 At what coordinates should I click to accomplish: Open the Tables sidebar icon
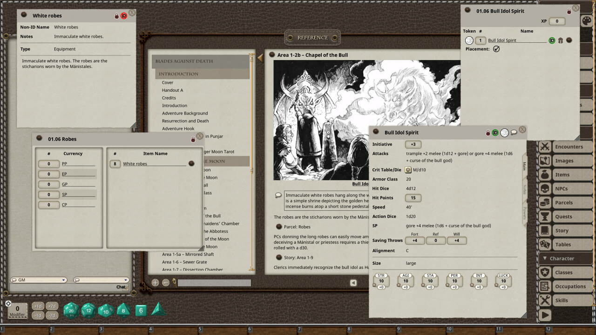coord(545,244)
